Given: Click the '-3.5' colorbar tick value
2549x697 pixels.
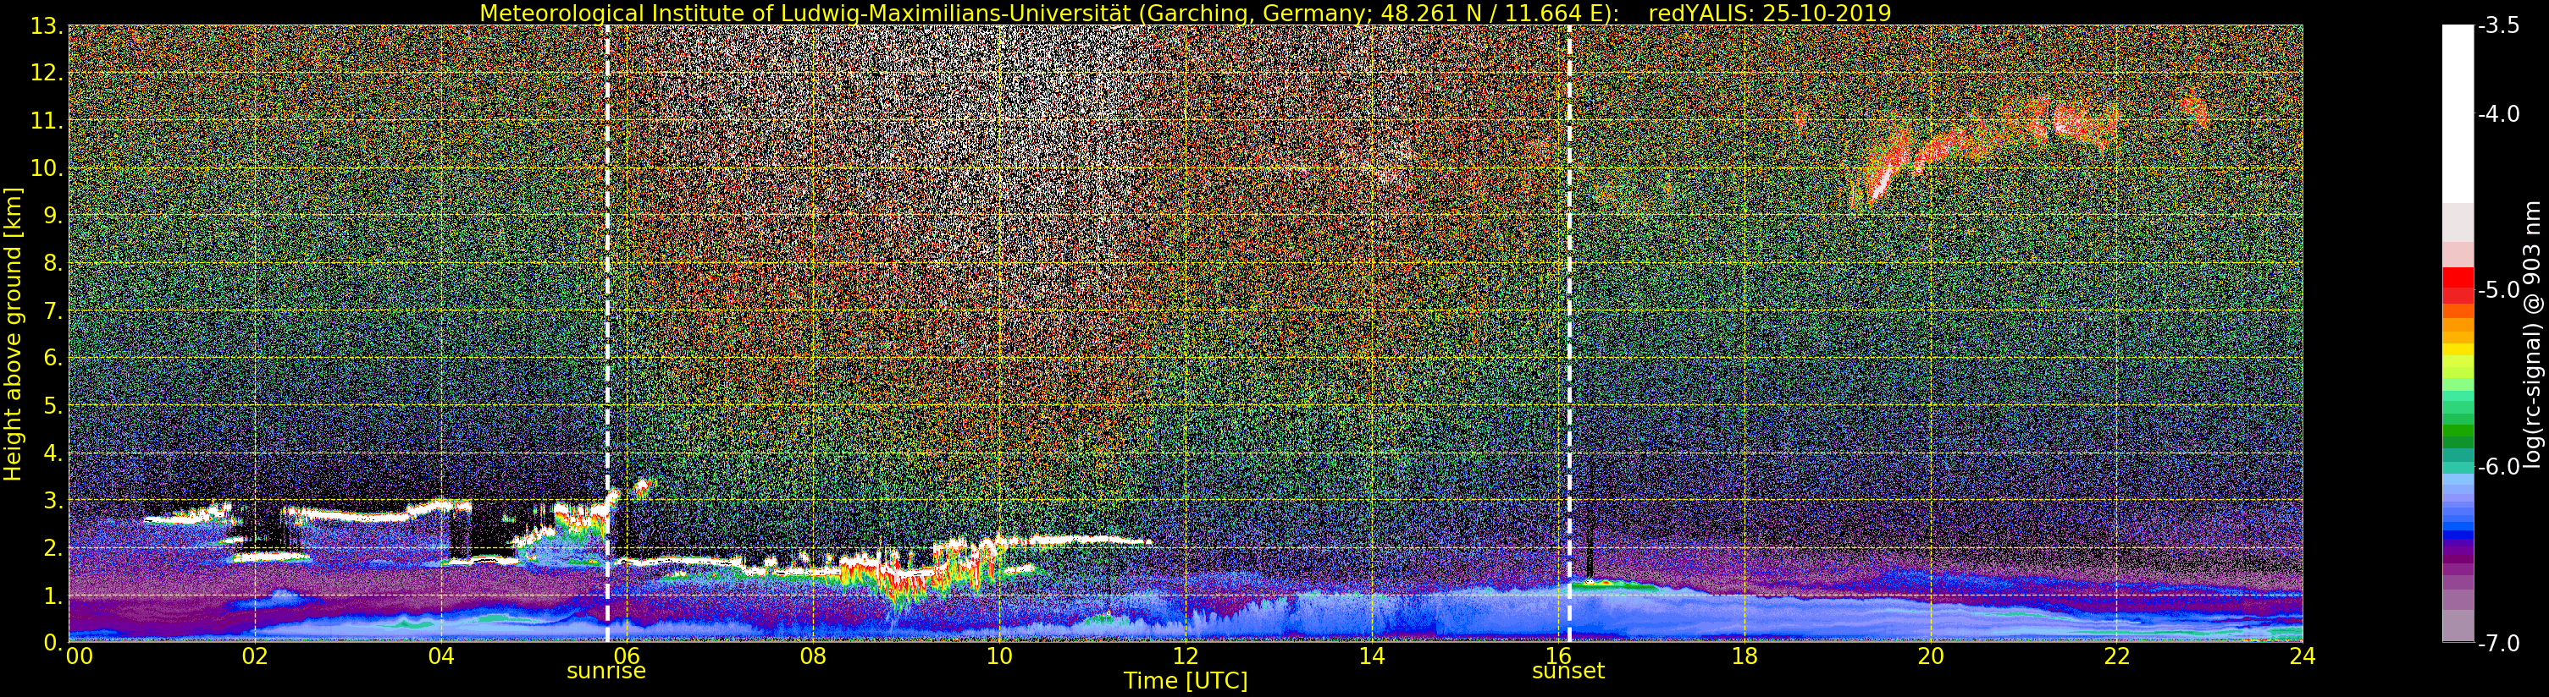Looking at the screenshot, I should tap(2498, 27).
